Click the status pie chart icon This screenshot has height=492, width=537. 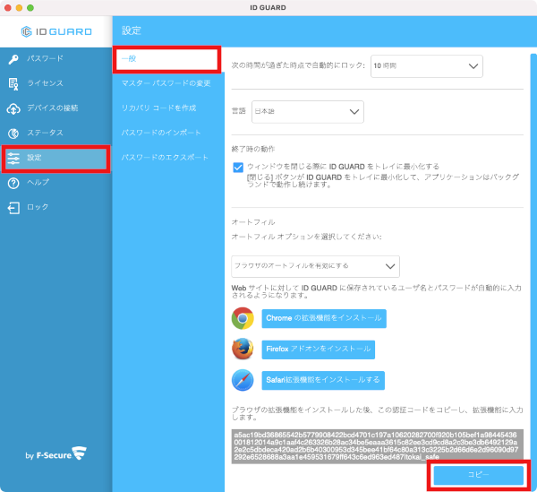coord(13,133)
